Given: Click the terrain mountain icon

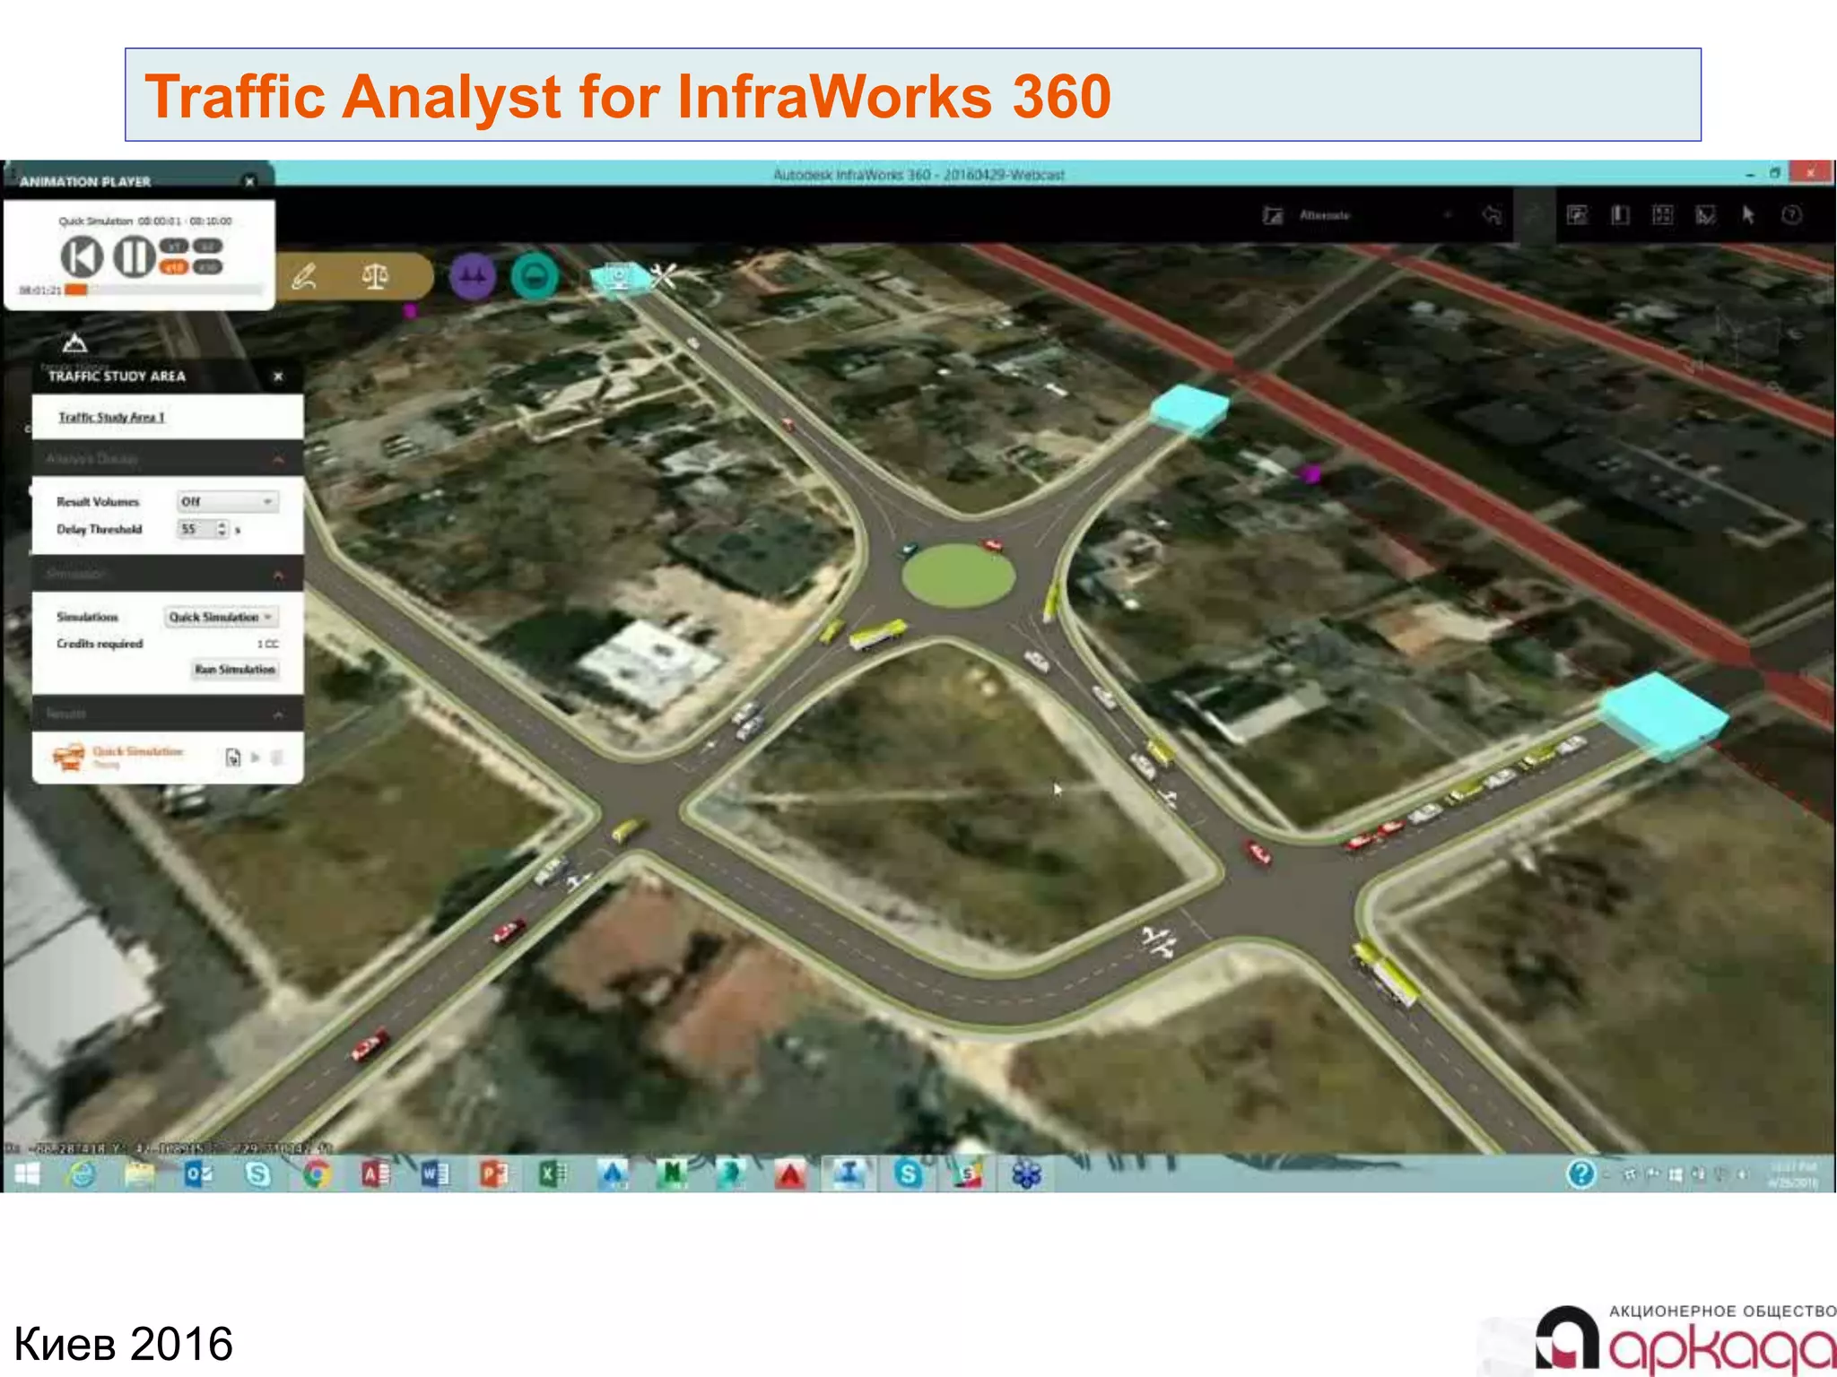Looking at the screenshot, I should click(74, 342).
